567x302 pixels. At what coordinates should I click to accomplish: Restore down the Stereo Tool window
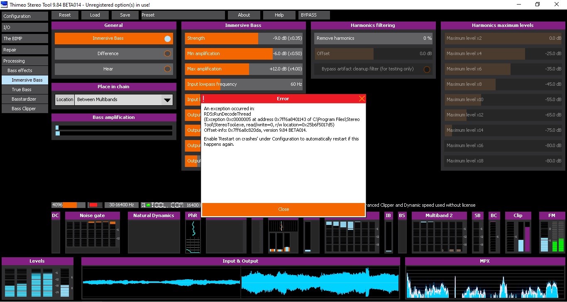click(x=538, y=5)
